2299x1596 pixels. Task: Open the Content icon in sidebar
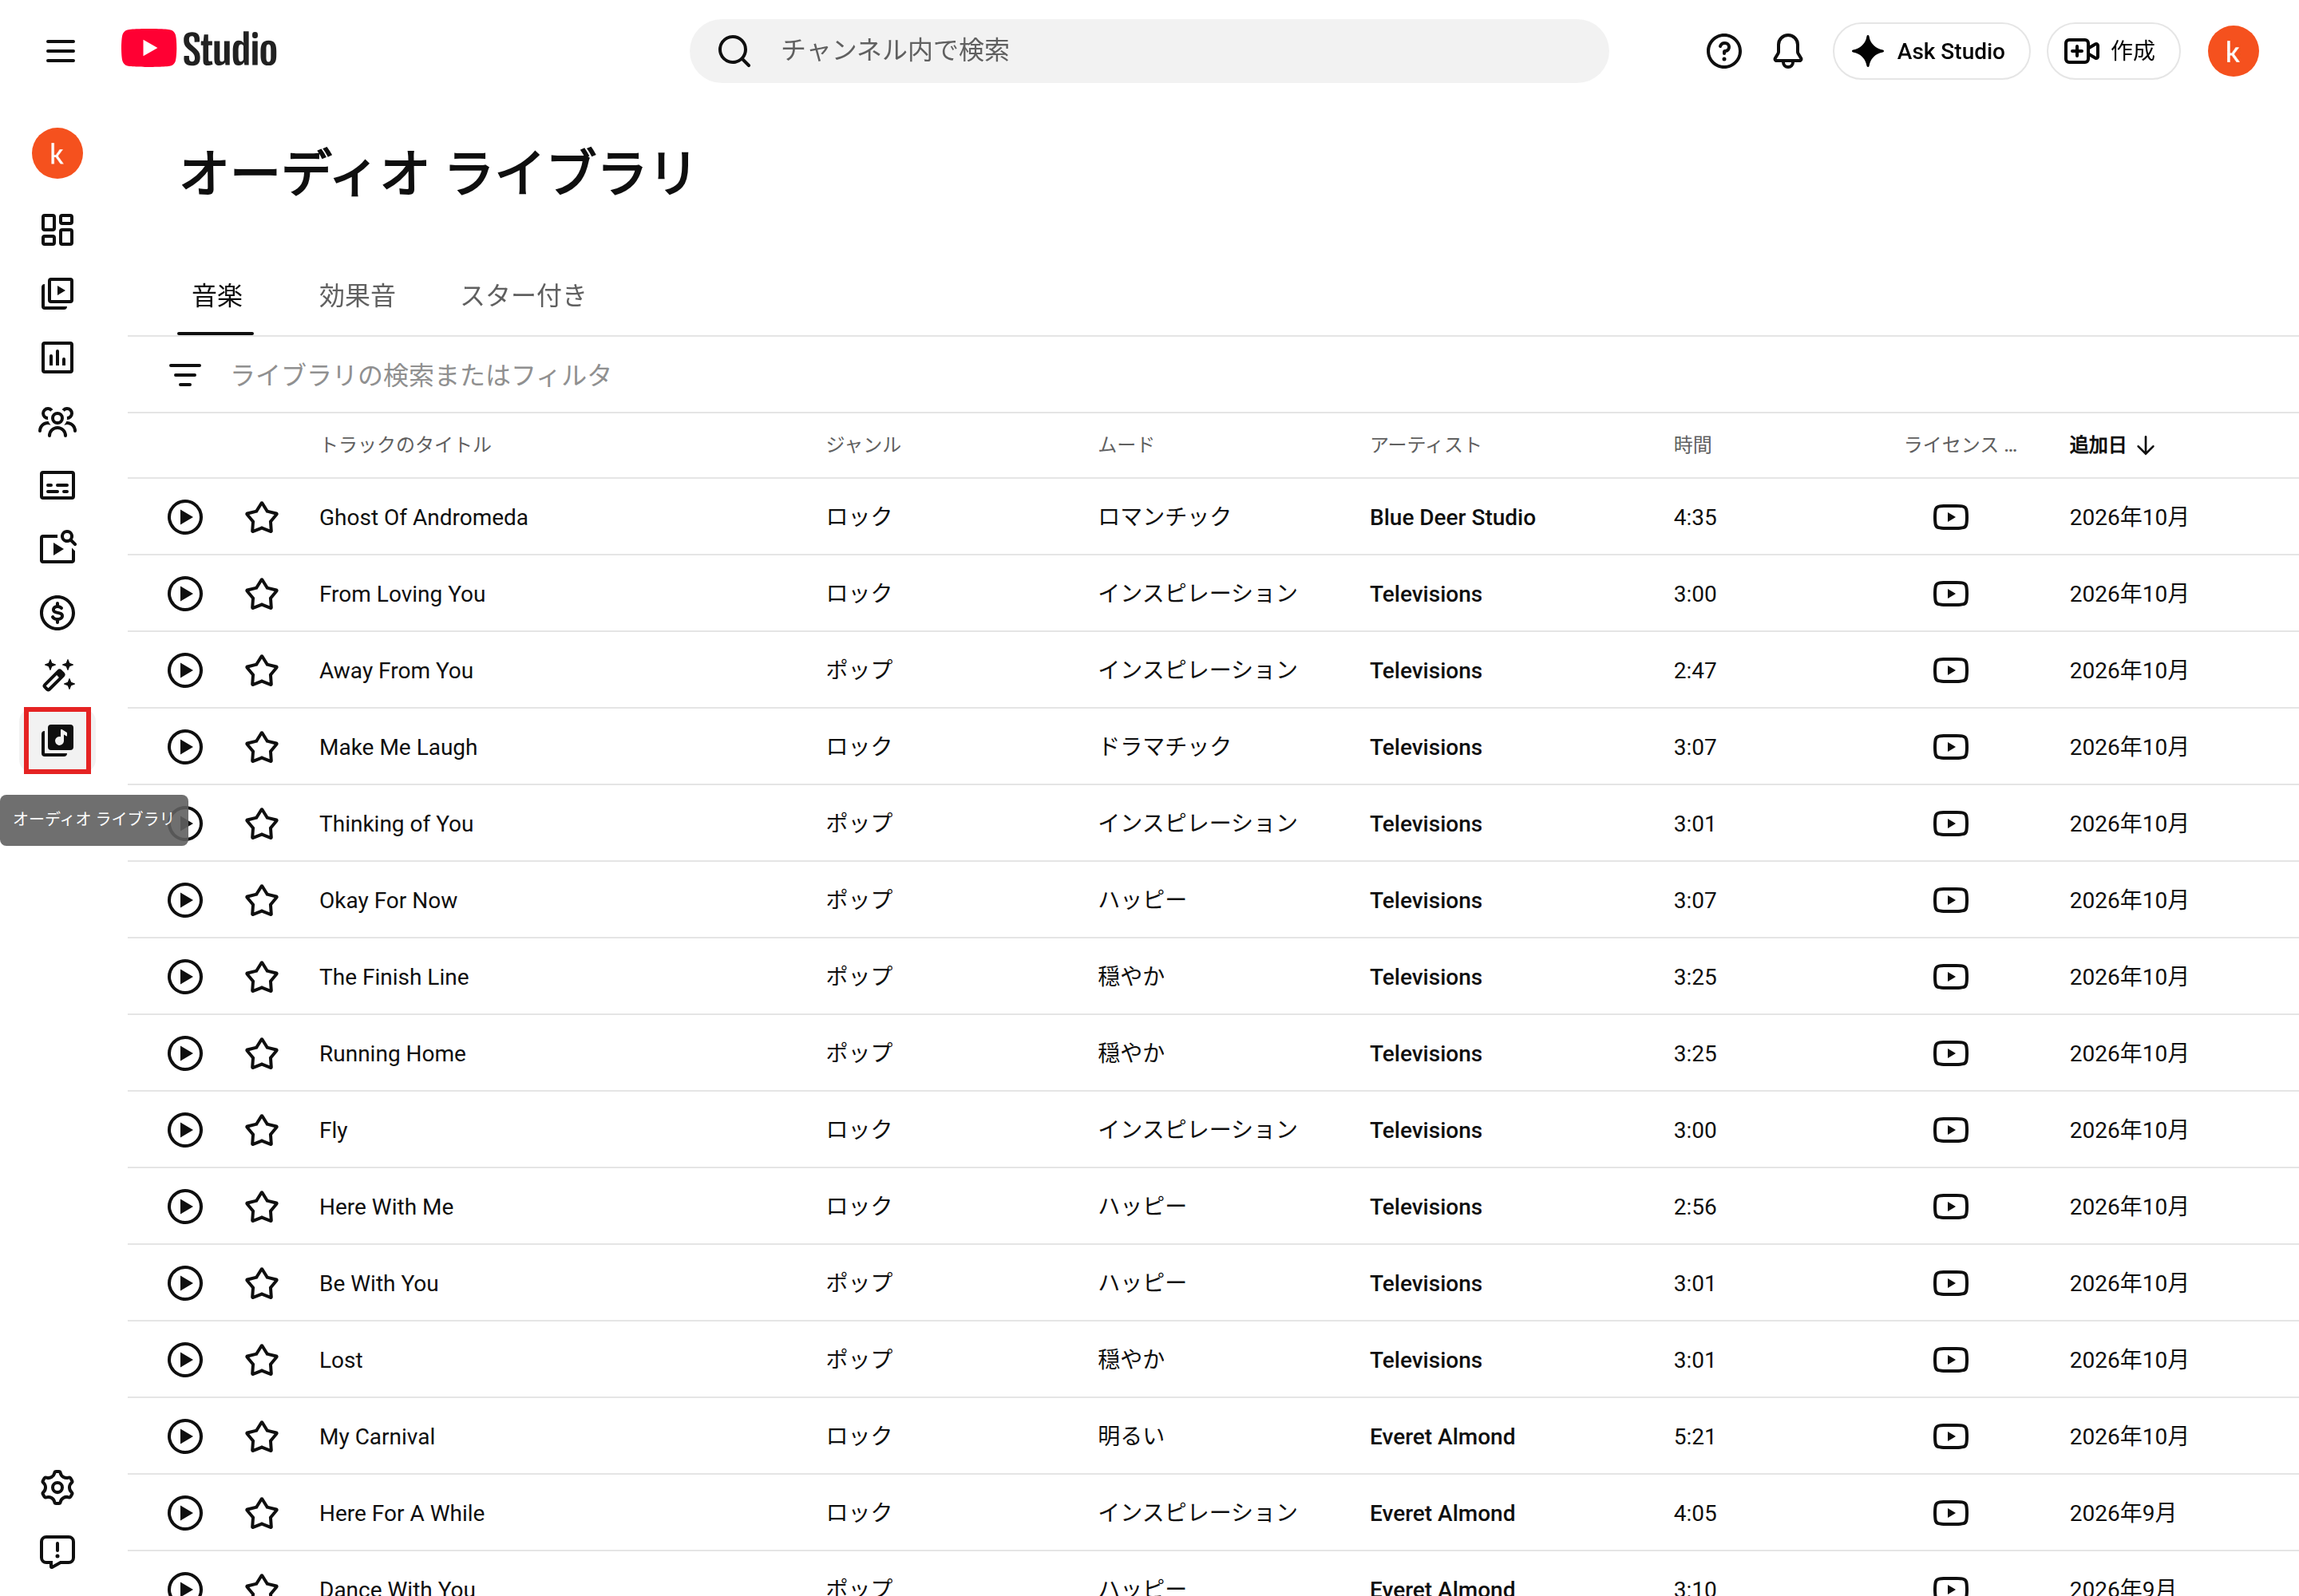click(57, 294)
